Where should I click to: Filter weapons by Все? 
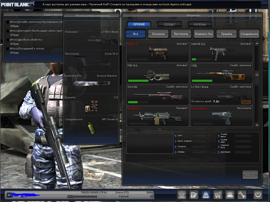click(x=136, y=34)
